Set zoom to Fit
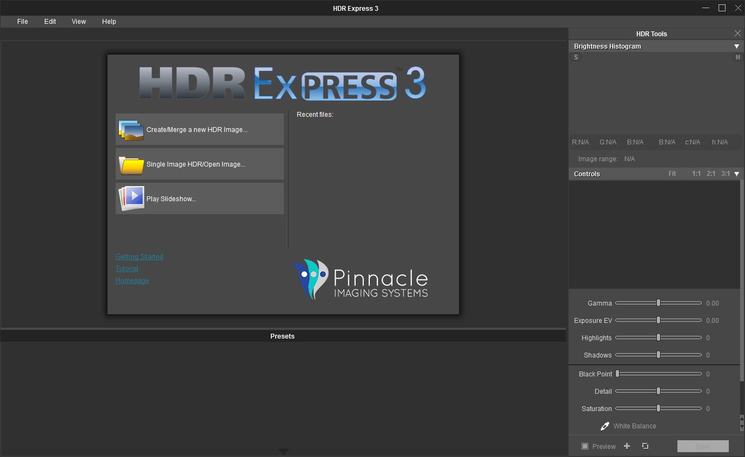The width and height of the screenshot is (745, 457). (672, 174)
